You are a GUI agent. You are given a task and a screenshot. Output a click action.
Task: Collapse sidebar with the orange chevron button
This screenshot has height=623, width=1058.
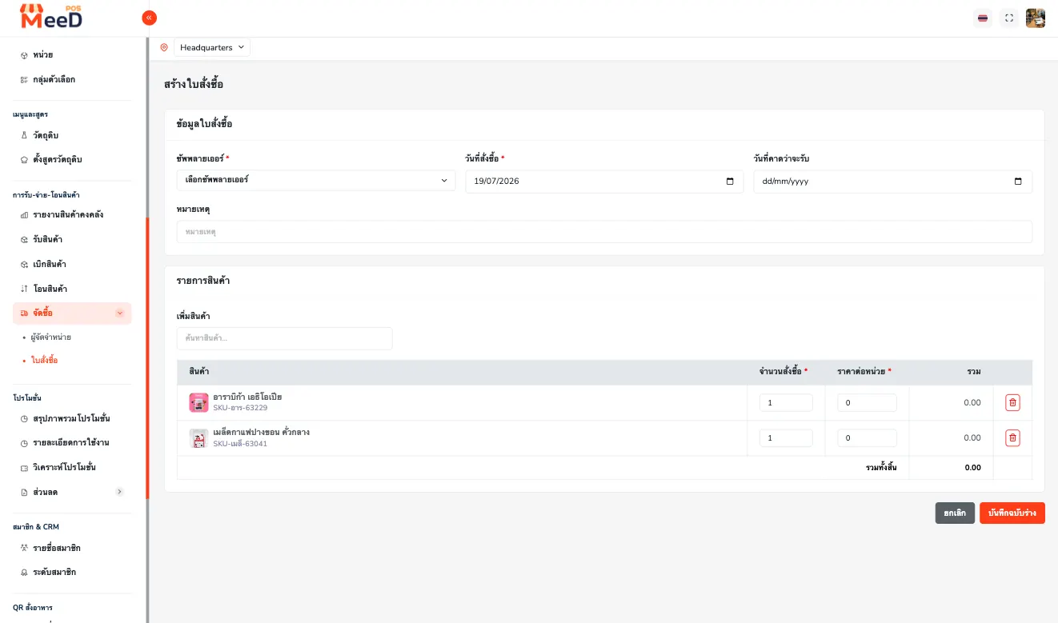(149, 18)
